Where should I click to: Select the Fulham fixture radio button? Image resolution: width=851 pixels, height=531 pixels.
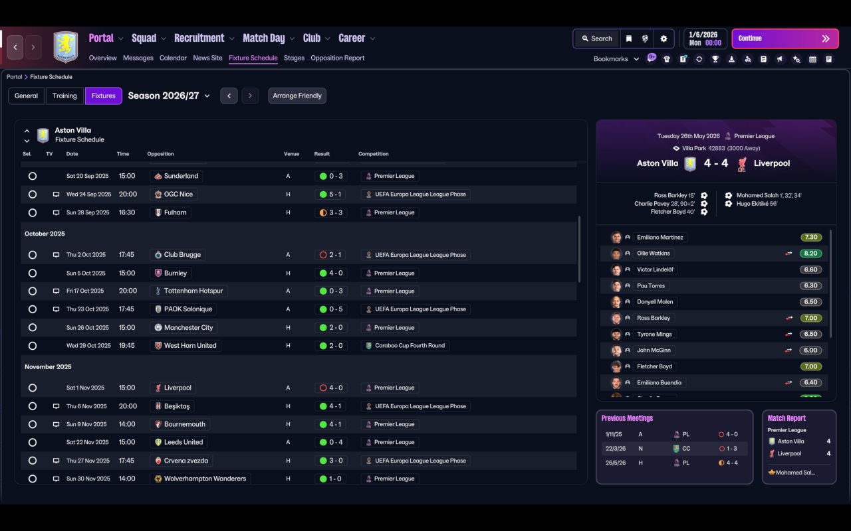pyautogui.click(x=33, y=213)
